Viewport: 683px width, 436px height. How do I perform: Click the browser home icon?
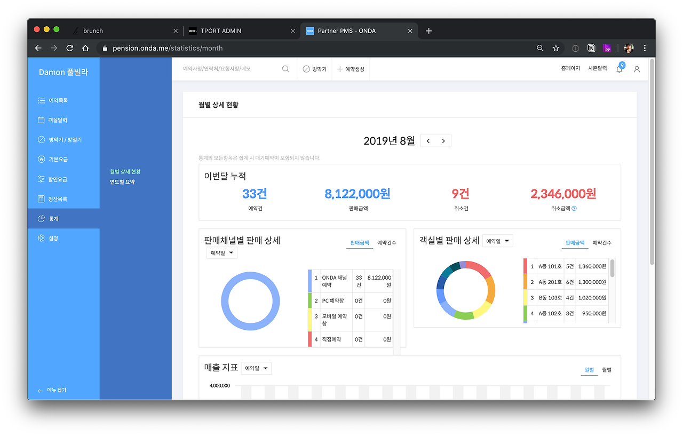click(85, 48)
